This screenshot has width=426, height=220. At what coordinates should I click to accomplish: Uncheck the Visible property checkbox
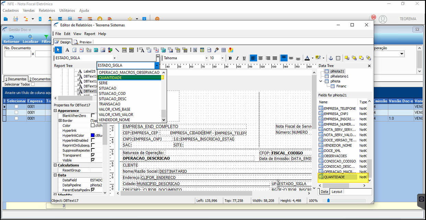pyautogui.click(x=93, y=160)
